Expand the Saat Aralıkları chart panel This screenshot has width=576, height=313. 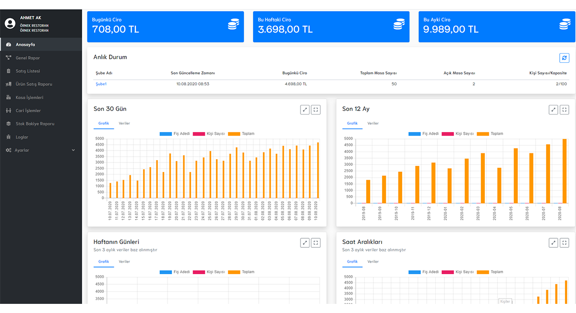pyautogui.click(x=553, y=243)
